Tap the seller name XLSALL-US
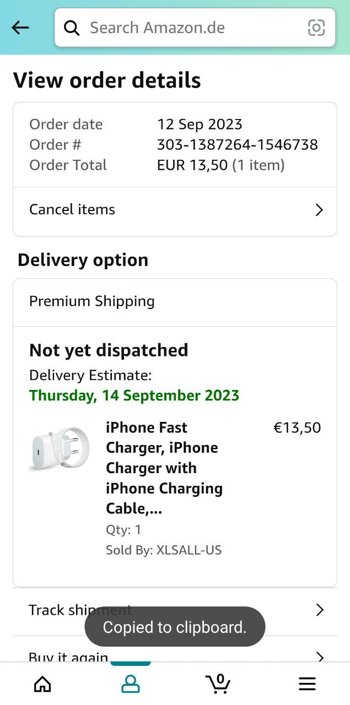 (x=189, y=550)
